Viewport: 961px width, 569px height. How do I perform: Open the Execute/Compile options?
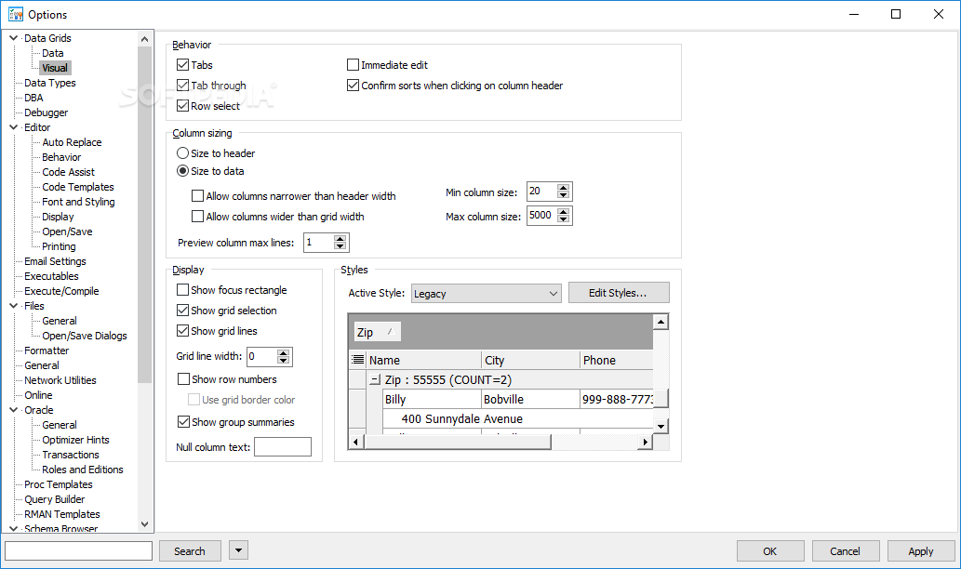pyautogui.click(x=61, y=291)
